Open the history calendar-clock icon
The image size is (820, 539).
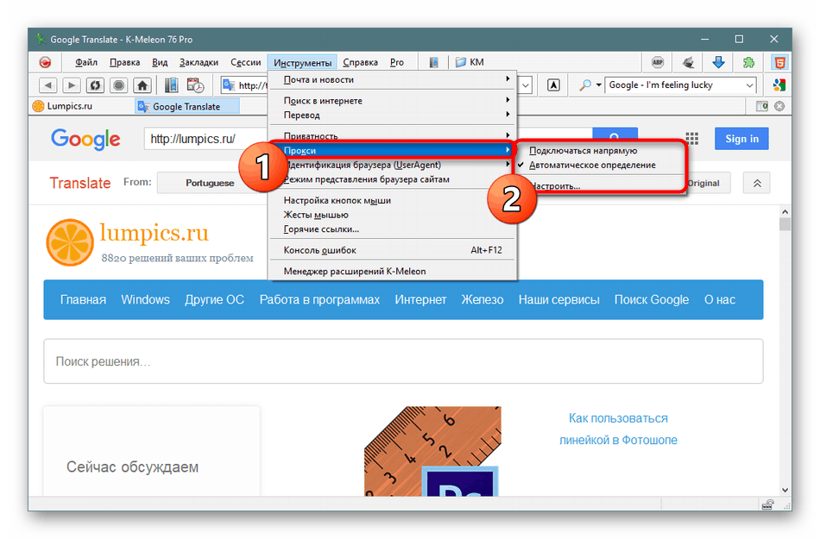click(195, 85)
